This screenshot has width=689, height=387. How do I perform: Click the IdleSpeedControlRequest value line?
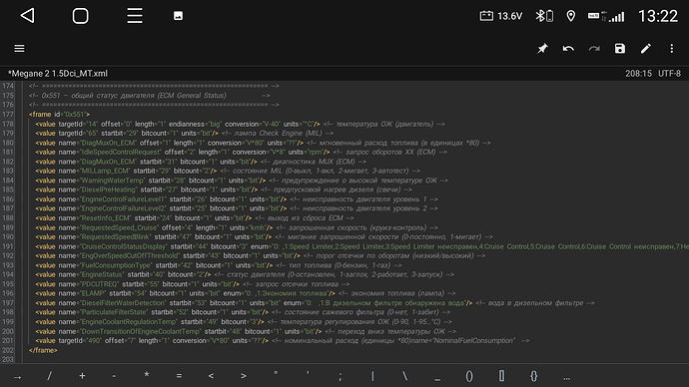point(241,152)
